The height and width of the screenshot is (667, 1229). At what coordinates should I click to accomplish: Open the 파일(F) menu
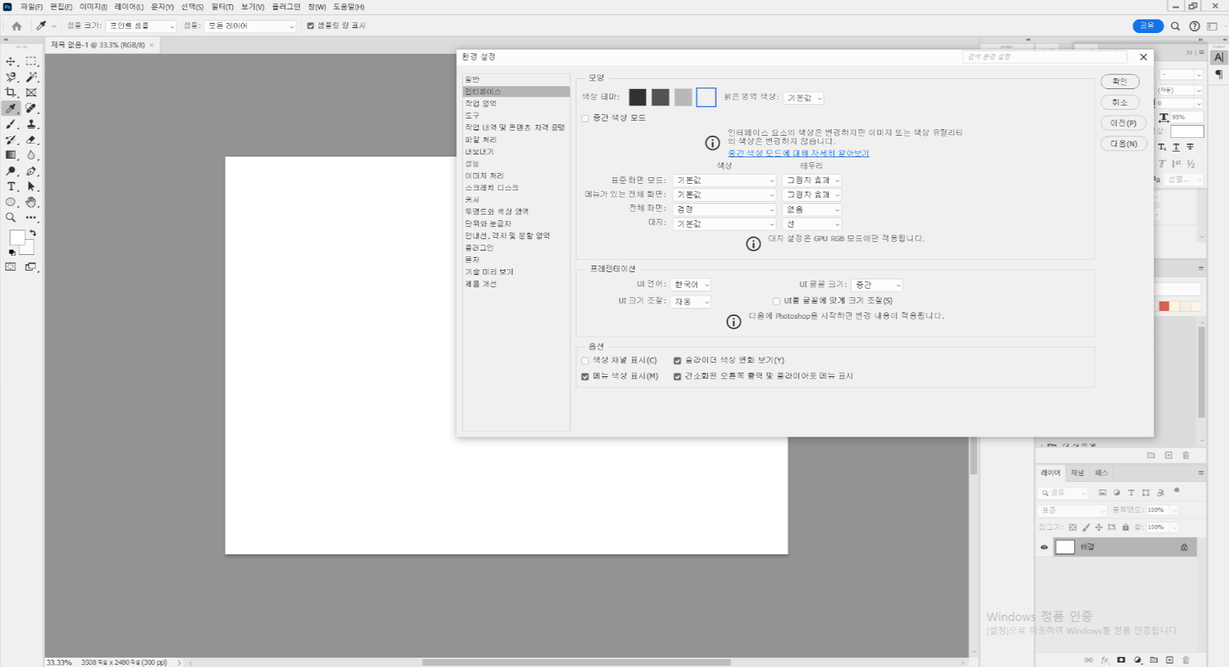(31, 6)
